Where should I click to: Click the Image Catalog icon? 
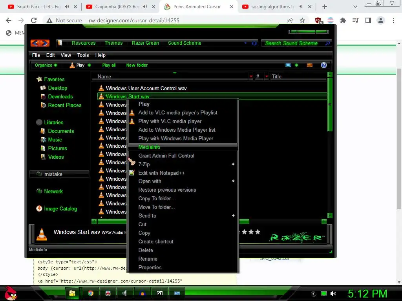tap(39, 209)
